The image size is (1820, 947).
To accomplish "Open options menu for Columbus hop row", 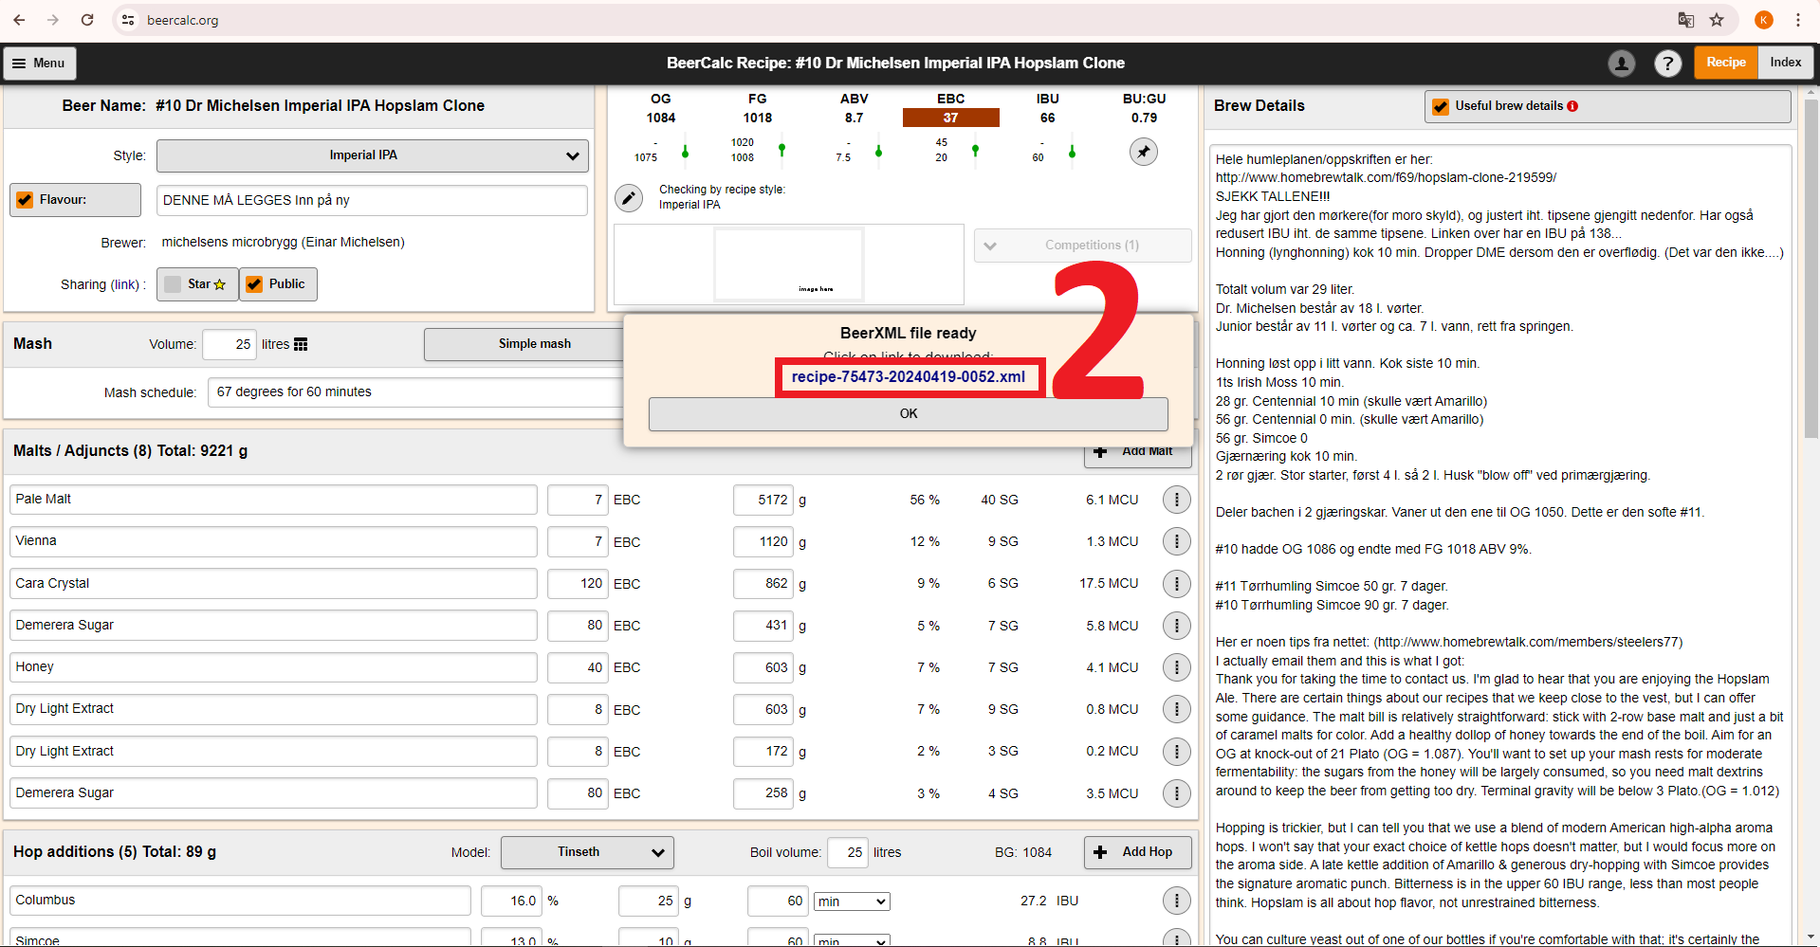I will pos(1176,901).
